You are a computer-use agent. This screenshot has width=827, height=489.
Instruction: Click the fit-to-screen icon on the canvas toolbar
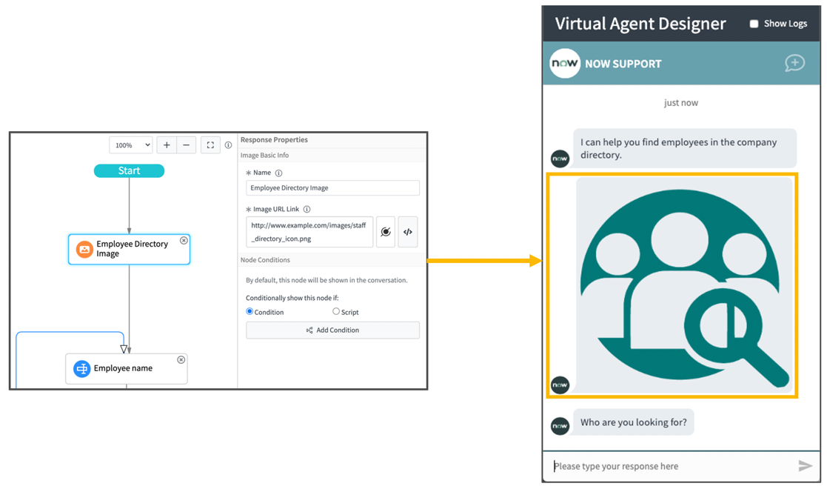point(210,144)
